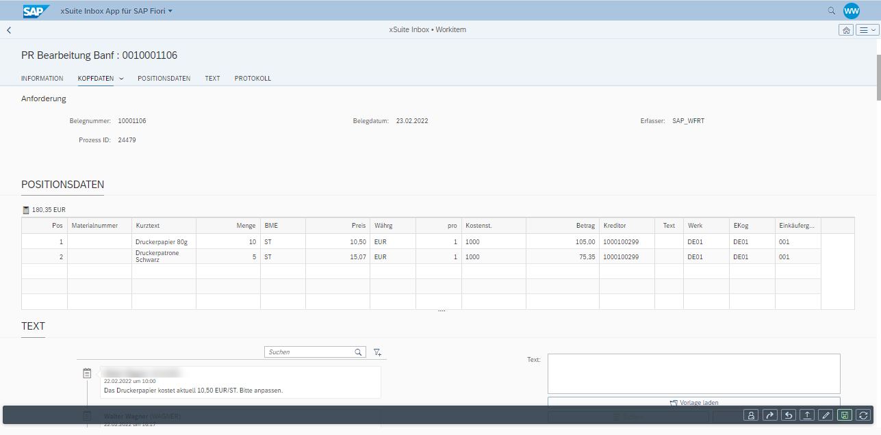
Task: Click the refresh icon in the bottom toolbar
Action: coord(863,414)
